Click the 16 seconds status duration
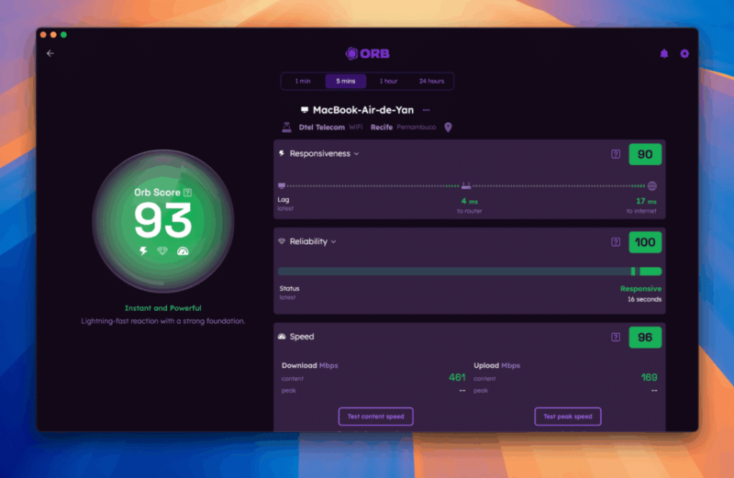The width and height of the screenshot is (734, 478). [x=645, y=299]
